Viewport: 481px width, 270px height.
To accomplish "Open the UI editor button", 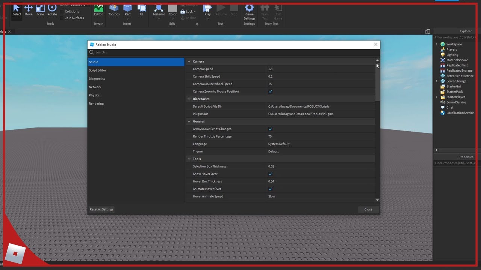I will click(x=142, y=9).
